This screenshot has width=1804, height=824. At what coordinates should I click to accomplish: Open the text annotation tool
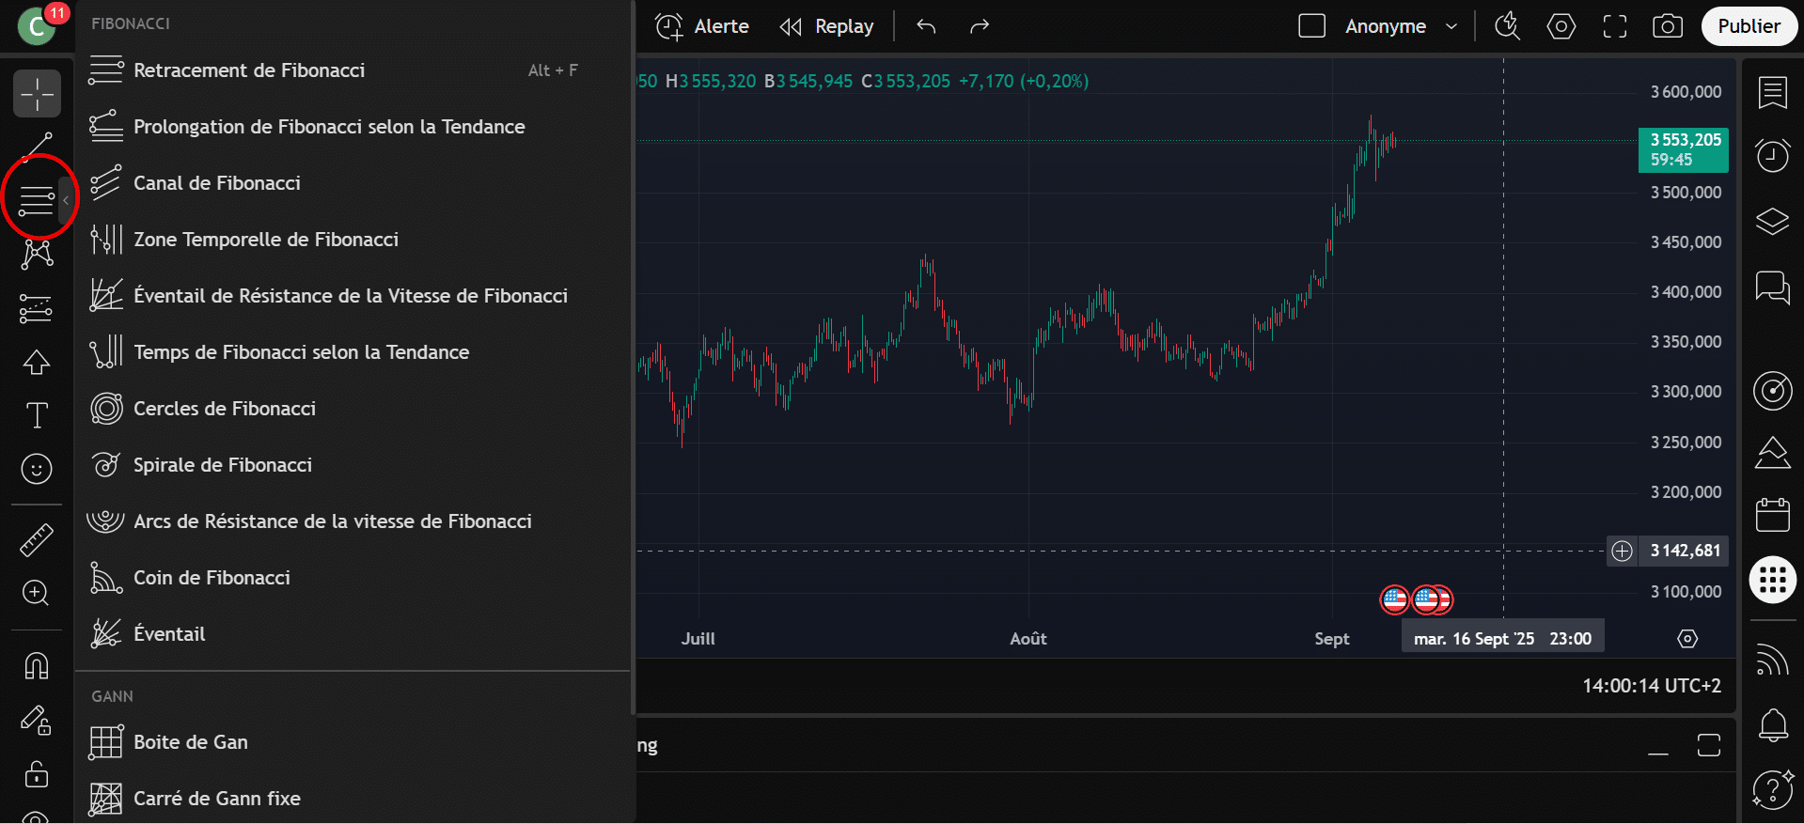point(37,415)
